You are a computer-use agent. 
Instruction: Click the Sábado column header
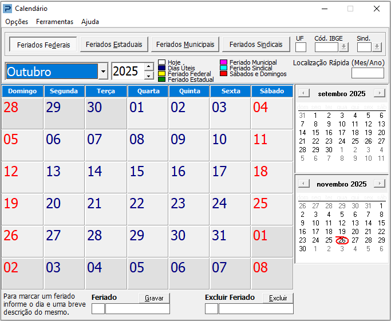tap(272, 91)
